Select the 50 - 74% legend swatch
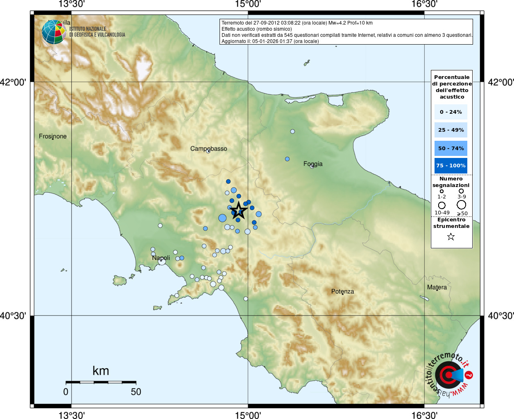The image size is (514, 419). pos(451,148)
